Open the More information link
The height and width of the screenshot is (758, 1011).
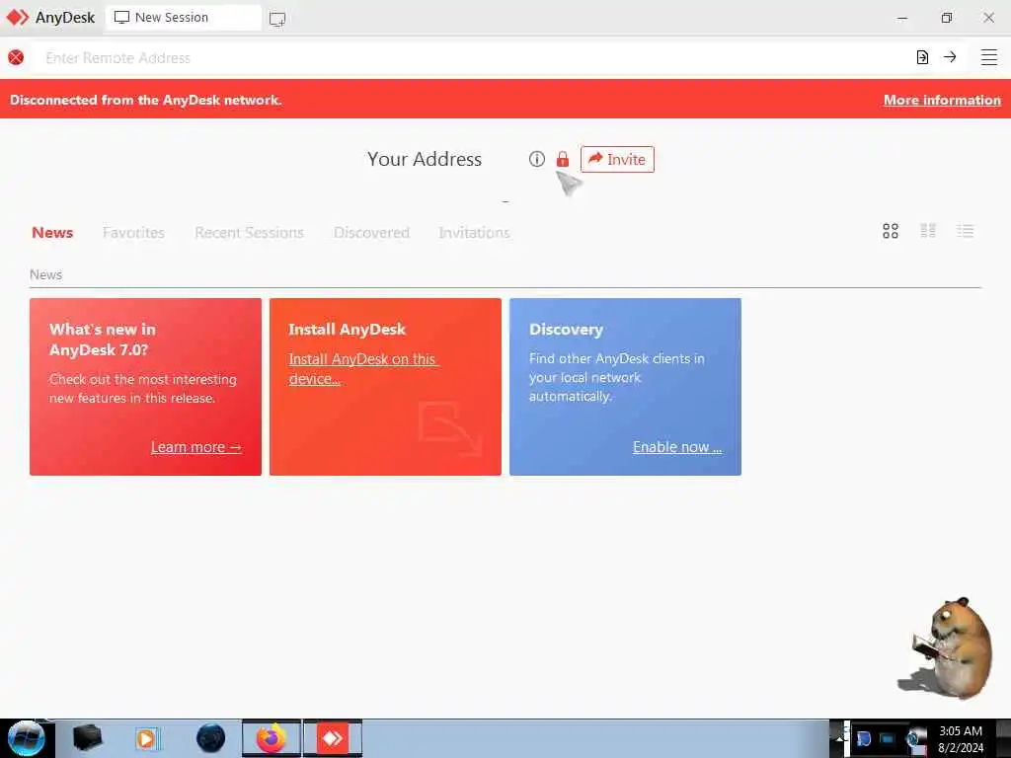[942, 100]
